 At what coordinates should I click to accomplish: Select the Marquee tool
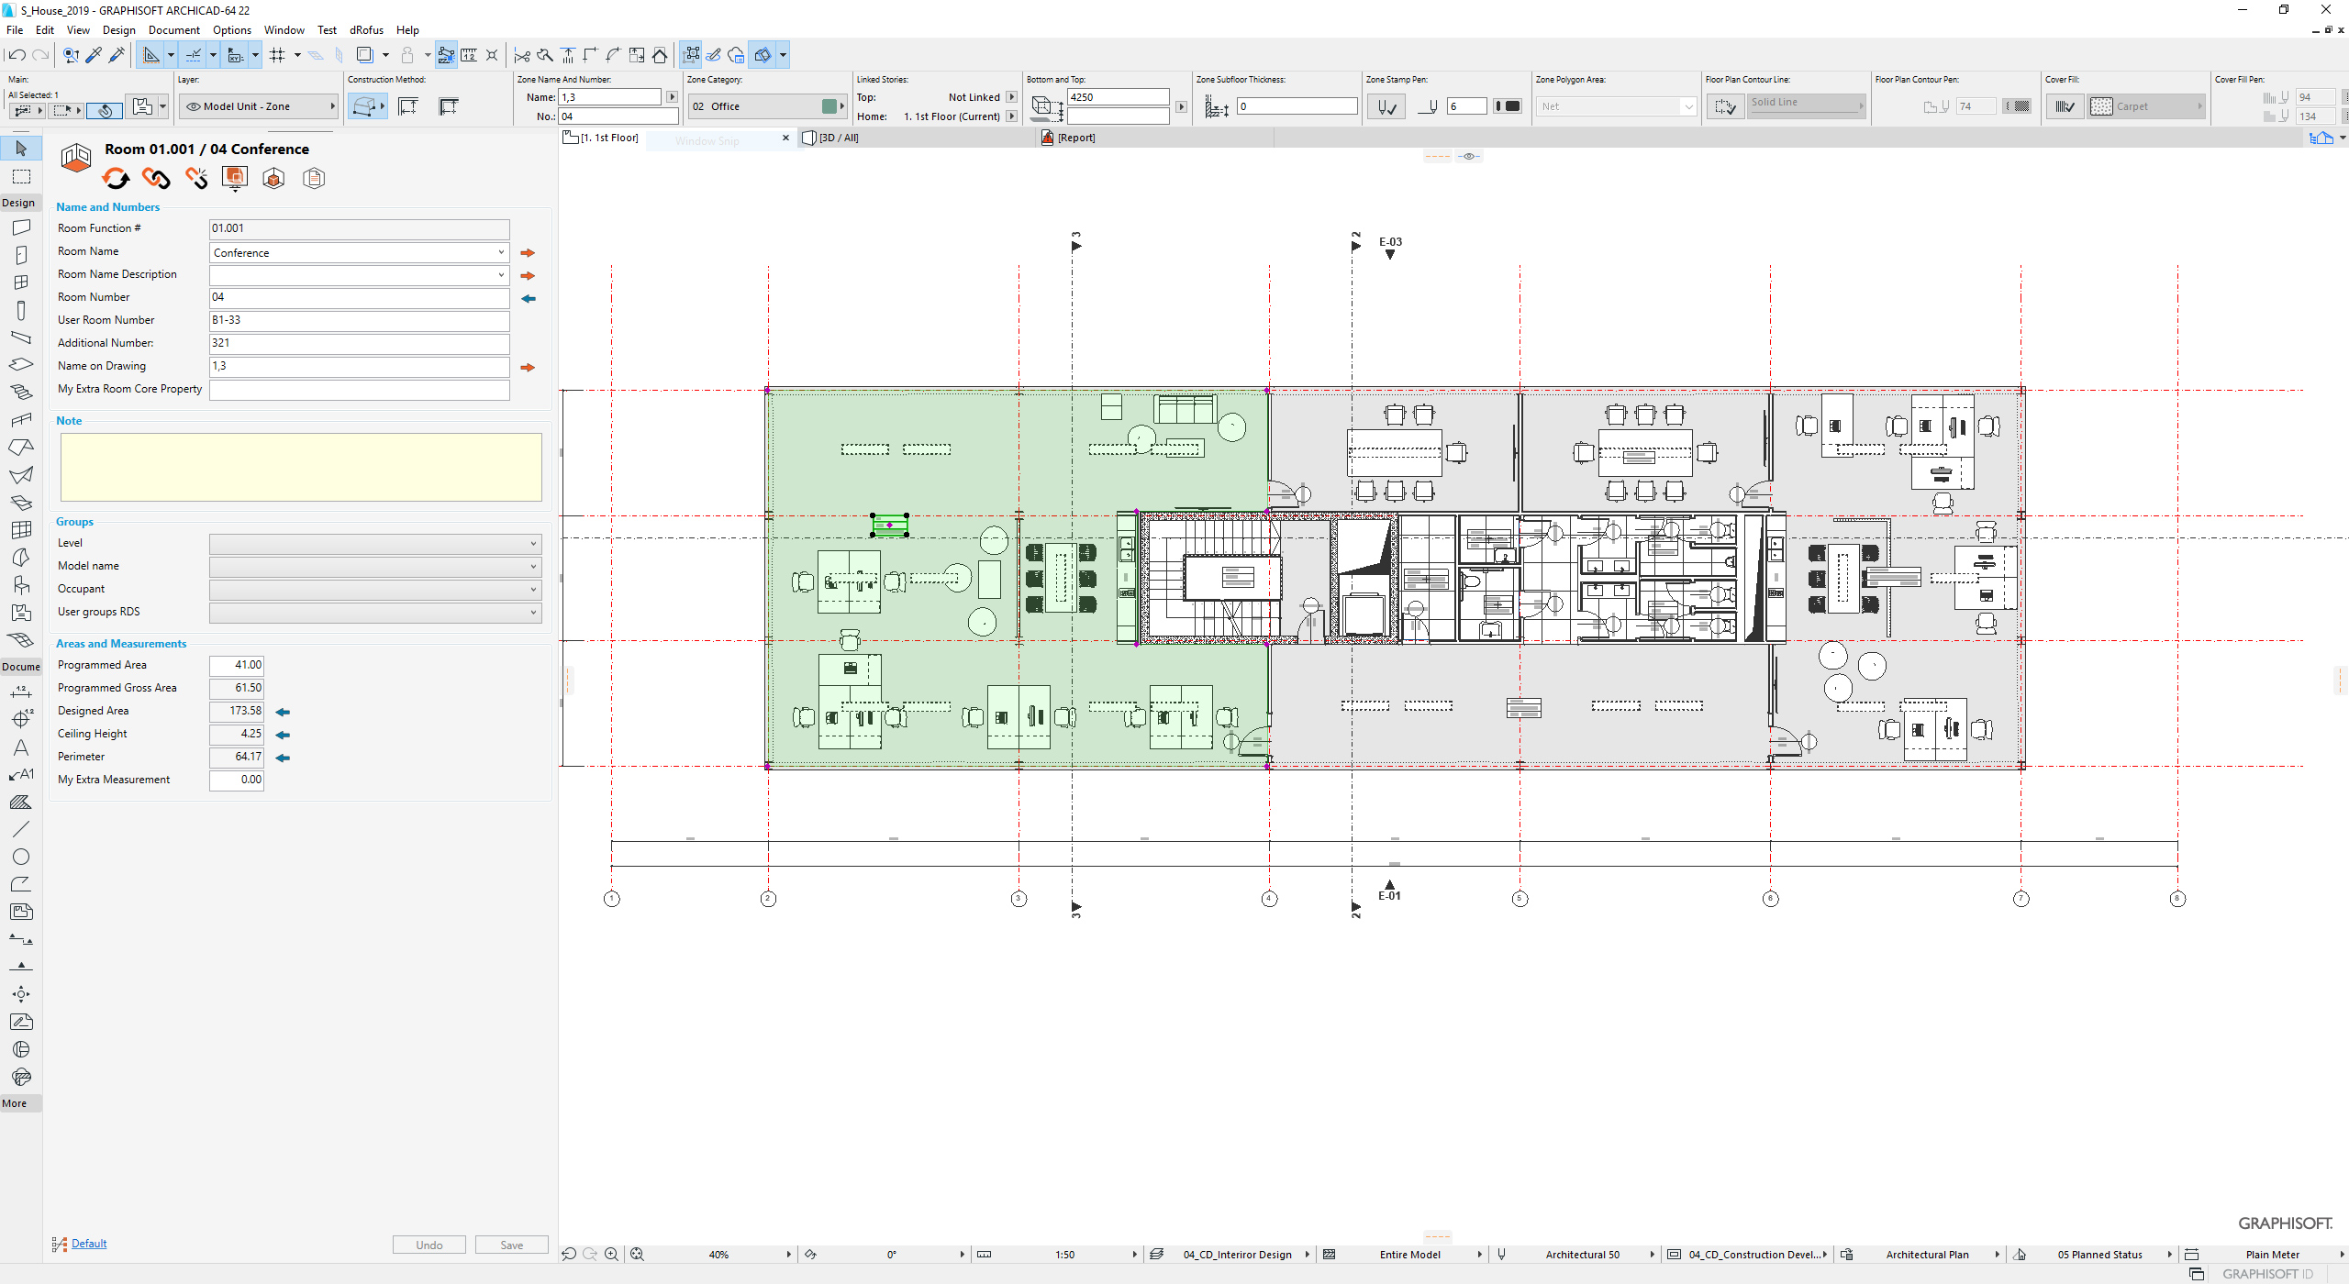pos(21,176)
